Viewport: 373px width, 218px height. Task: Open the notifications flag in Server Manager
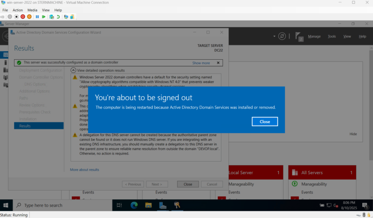pos(299,36)
